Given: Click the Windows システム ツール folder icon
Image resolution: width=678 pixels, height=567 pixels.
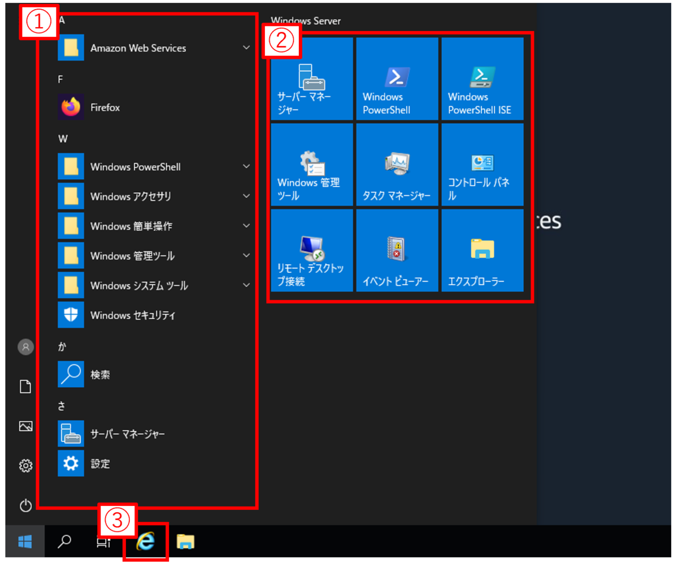Looking at the screenshot, I should [x=71, y=285].
